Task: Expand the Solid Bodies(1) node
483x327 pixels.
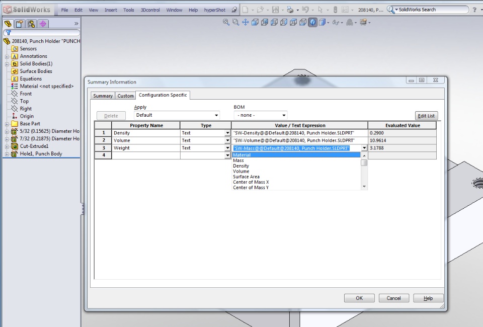Action: tap(7, 64)
